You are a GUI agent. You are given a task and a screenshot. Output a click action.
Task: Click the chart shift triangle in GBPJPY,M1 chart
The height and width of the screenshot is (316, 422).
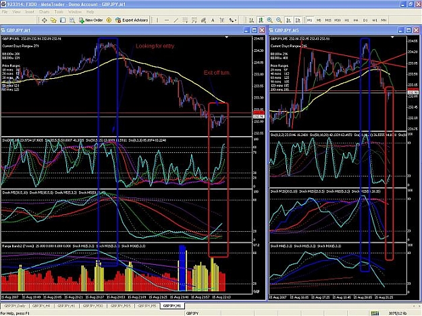pos(227,37)
